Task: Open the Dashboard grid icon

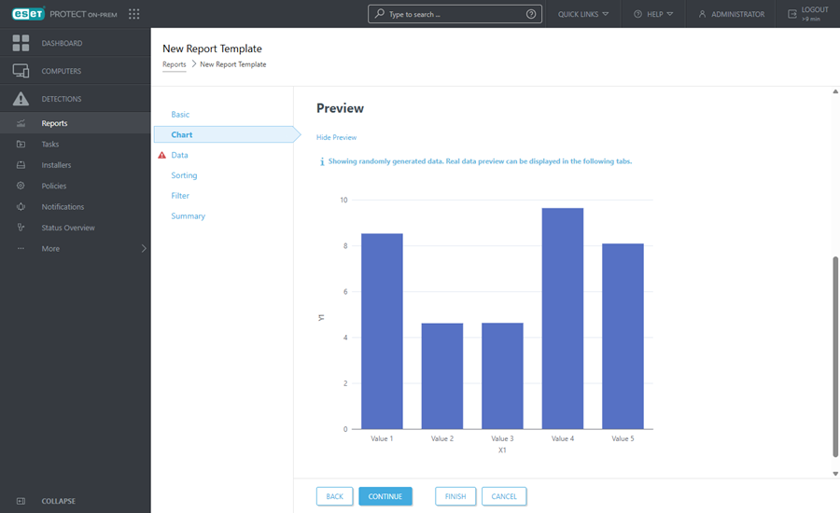Action: point(21,43)
